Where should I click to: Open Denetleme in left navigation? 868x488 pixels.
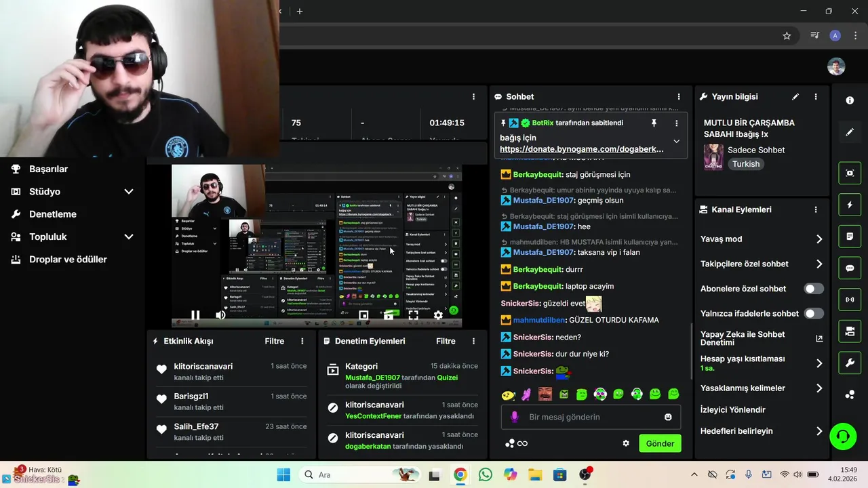[x=53, y=214]
